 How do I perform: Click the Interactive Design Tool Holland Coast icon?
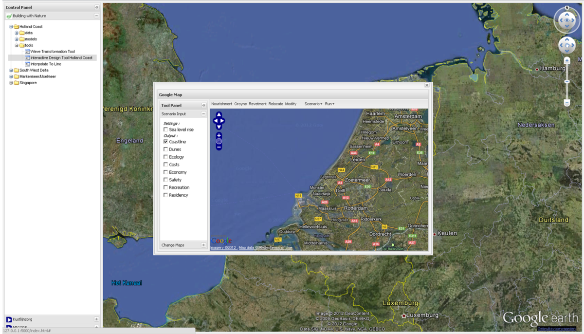pyautogui.click(x=27, y=57)
